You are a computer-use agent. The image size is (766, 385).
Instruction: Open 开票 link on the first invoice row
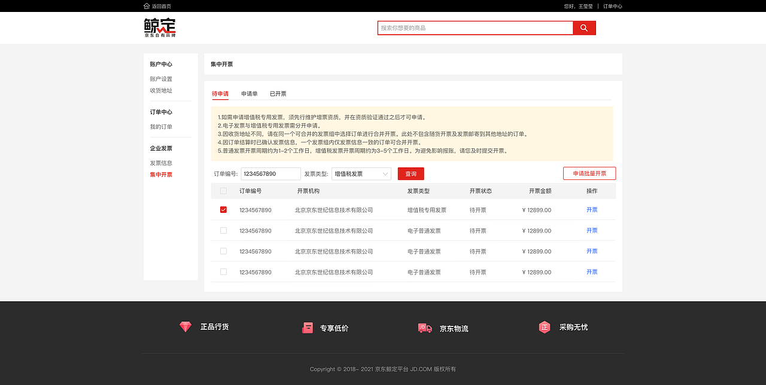click(x=591, y=210)
